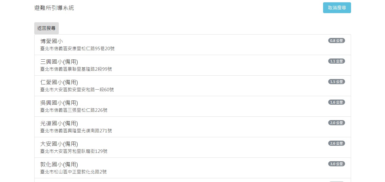Screen dimensions: 385x182
Task: Click the 3.0 公里 distance badge
Action: click(336, 164)
